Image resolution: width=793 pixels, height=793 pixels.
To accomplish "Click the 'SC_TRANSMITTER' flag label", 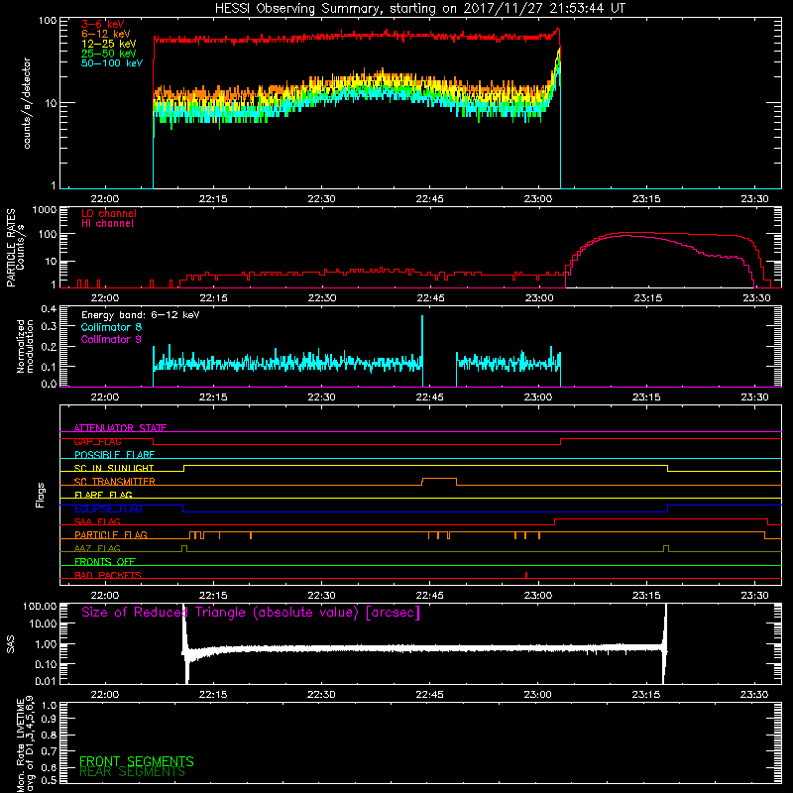I will point(114,482).
